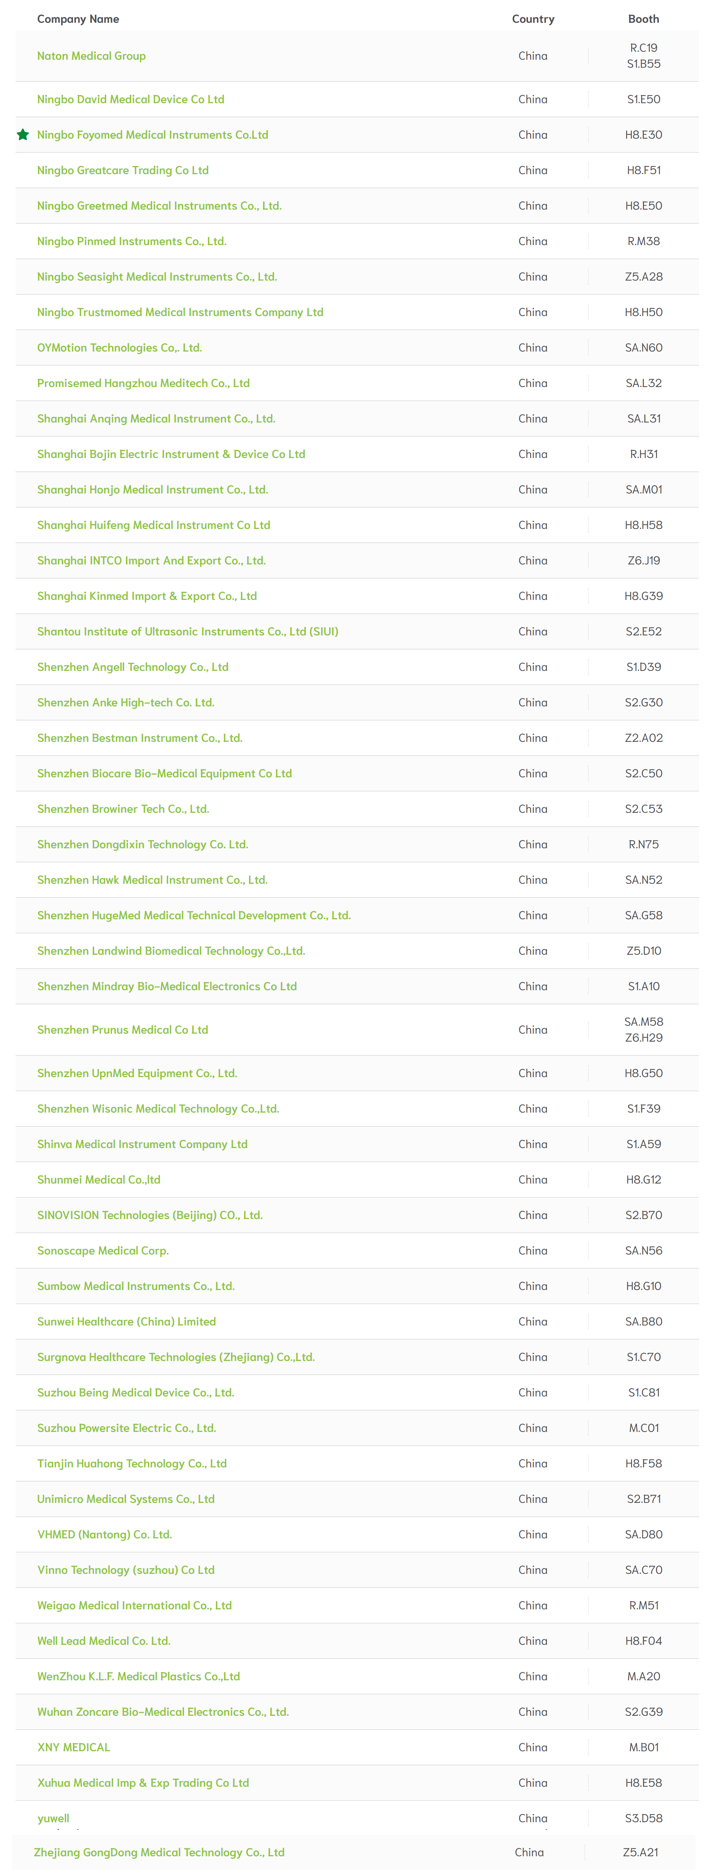720x1874 pixels.
Task: View Shenzhen Bestman Instrument Co., Ltd.
Action: [x=140, y=738]
